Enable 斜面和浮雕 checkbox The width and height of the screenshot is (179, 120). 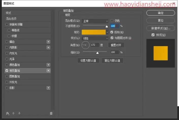pyautogui.click(x=7, y=24)
